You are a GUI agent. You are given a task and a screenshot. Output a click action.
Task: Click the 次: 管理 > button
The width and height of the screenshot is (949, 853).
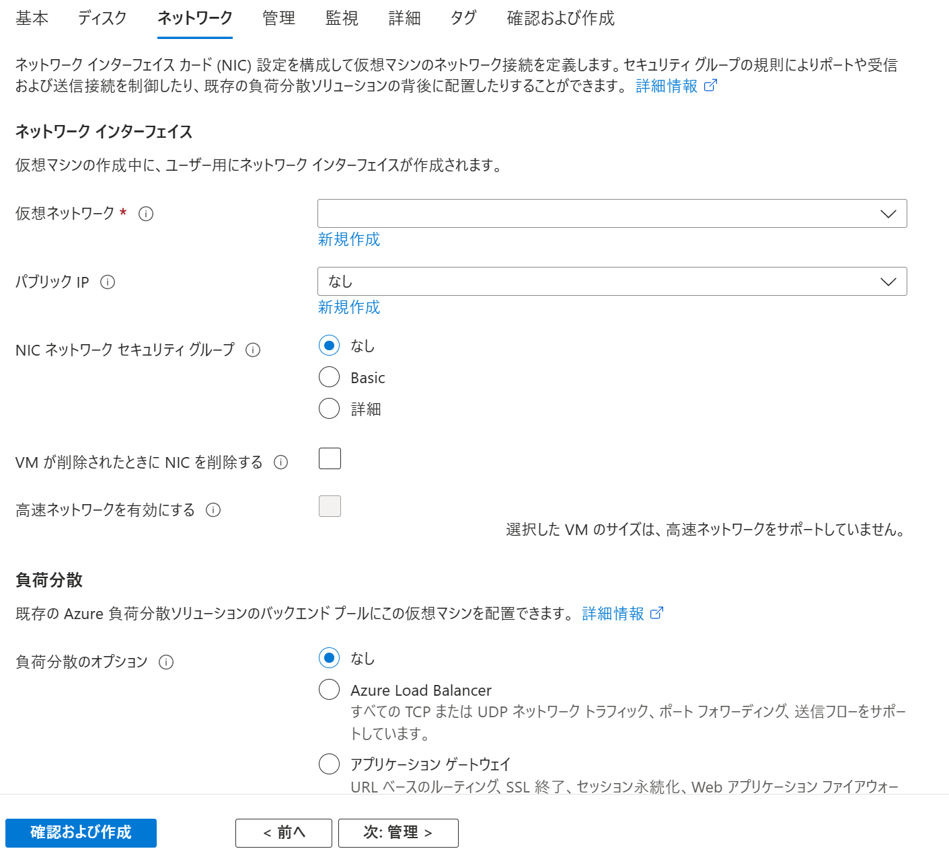pyautogui.click(x=398, y=833)
